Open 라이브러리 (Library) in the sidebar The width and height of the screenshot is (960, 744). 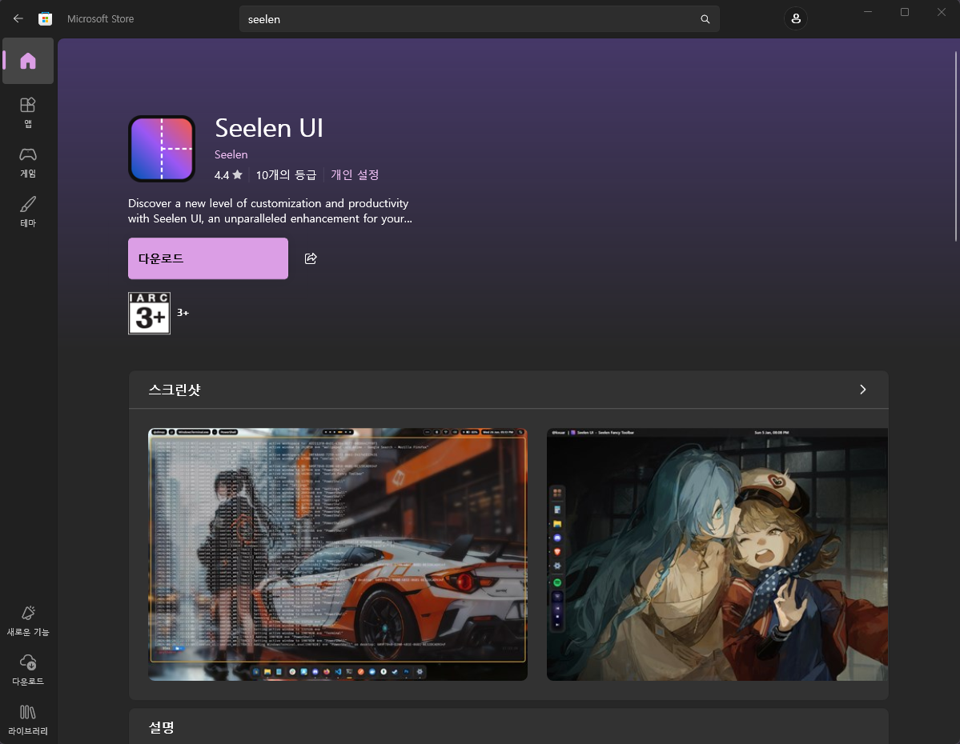point(28,719)
